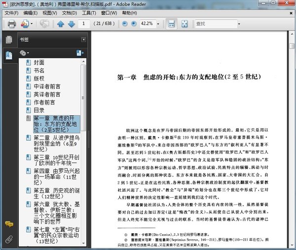This screenshot has height=250, width=296.
Task: Click bookmark icon beside 作者前言
Action: click(29, 102)
